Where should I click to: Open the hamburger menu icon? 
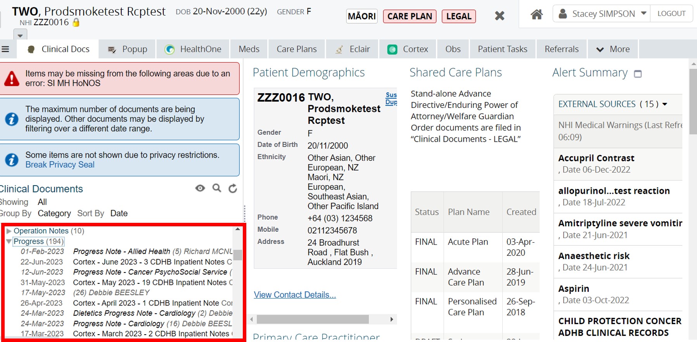point(5,49)
